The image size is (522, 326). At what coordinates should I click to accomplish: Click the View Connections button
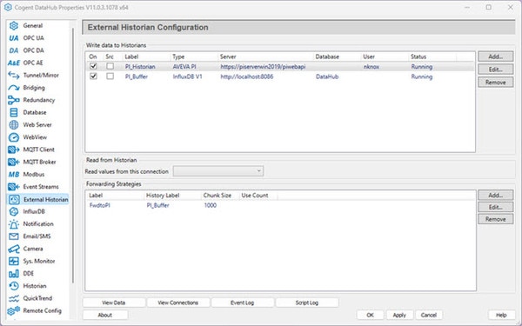coord(178,303)
